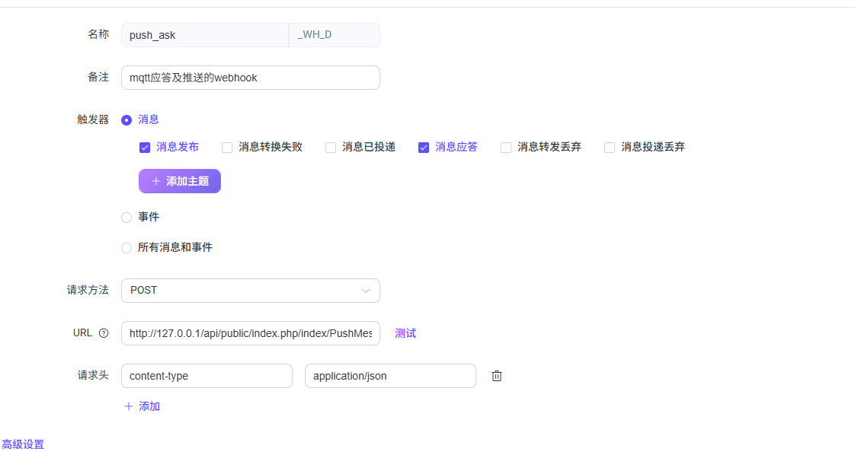The image size is (855, 458).
Task: Tick 消息投递丢弃 checkbox
Action: (x=610, y=148)
